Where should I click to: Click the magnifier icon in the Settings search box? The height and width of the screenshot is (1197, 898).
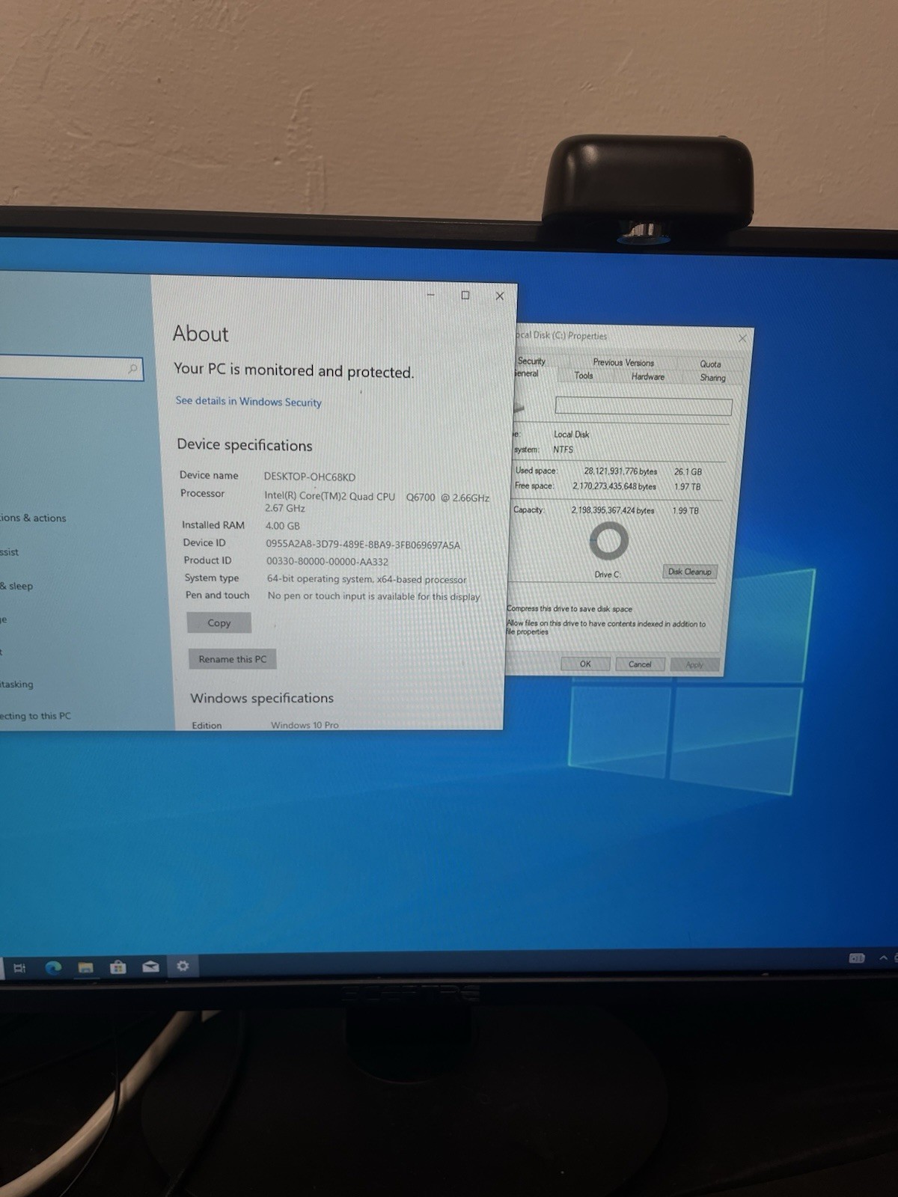[133, 368]
